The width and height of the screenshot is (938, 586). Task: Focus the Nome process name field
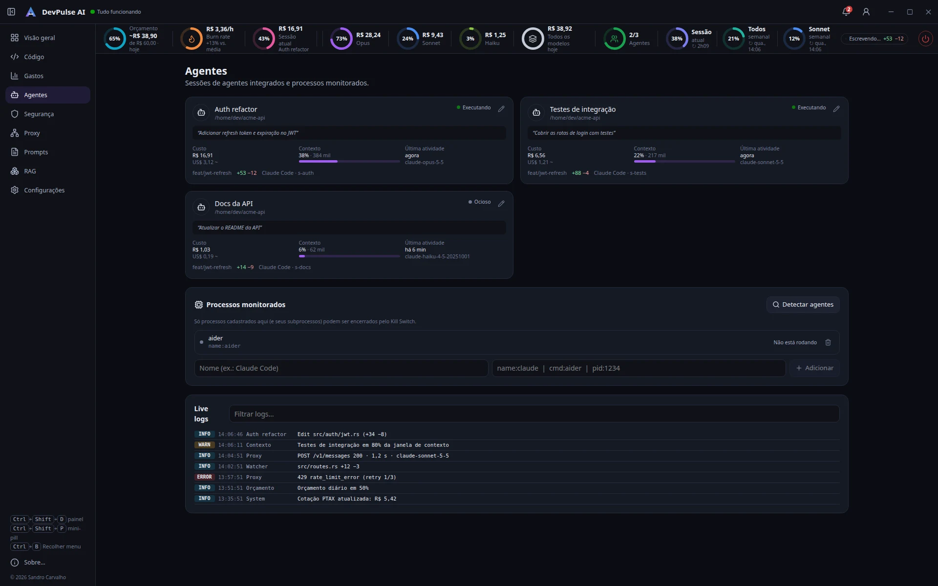[x=341, y=368]
